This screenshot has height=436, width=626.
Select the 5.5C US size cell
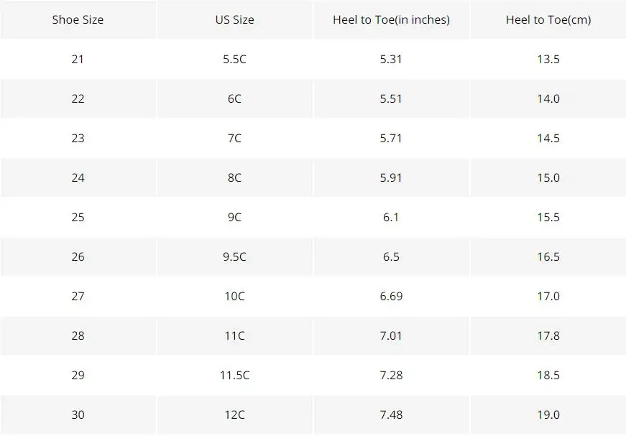pos(234,59)
